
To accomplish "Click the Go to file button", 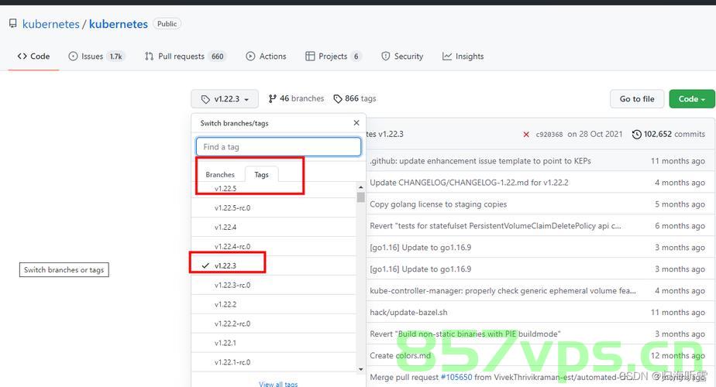I will click(x=636, y=98).
